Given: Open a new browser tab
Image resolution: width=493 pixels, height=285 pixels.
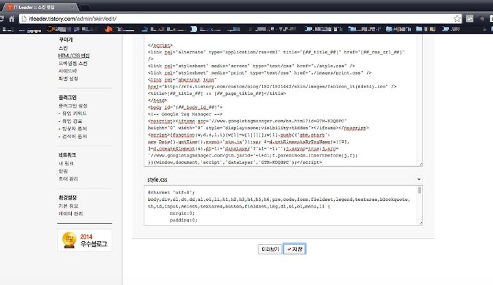Looking at the screenshot, I should (x=85, y=7).
